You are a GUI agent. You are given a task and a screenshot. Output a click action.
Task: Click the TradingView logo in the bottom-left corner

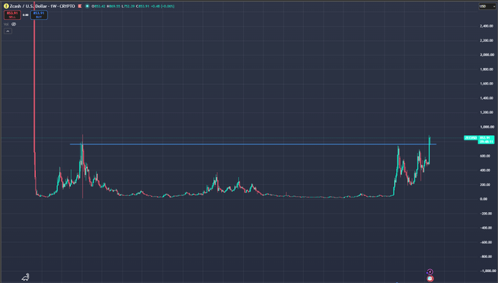tap(26, 277)
